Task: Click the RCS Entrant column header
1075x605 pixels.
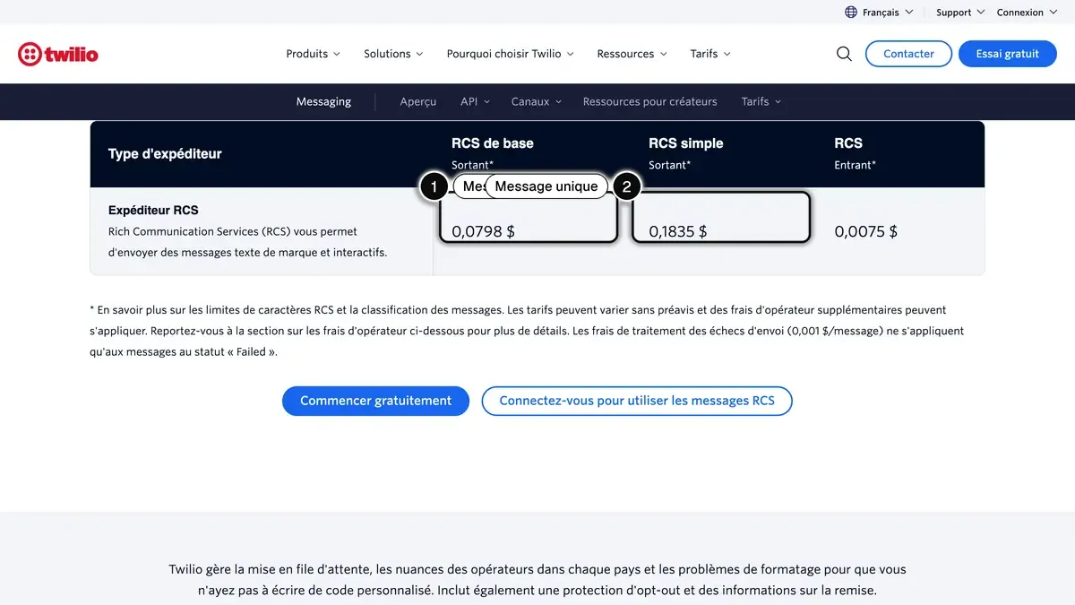Action: 855,152
